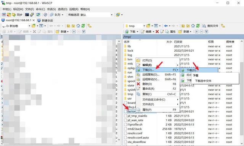This screenshot has width=244, height=146.
Task: Open the preferences gear icon
Action: tap(45, 15)
